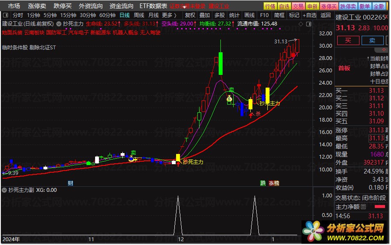Click the red 买 buy button
Screen dimensions: 391x245
pyautogui.click(x=348, y=40)
